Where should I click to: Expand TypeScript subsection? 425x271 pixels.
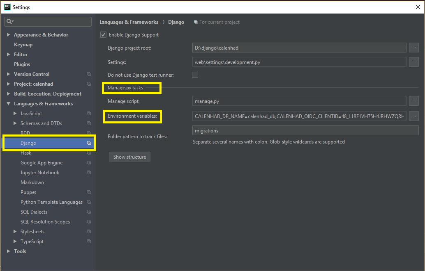click(x=15, y=241)
